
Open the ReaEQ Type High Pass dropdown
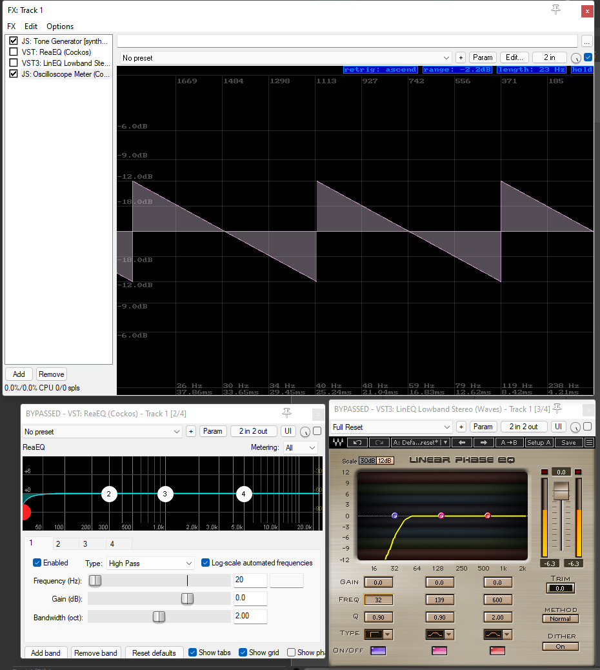click(x=150, y=563)
